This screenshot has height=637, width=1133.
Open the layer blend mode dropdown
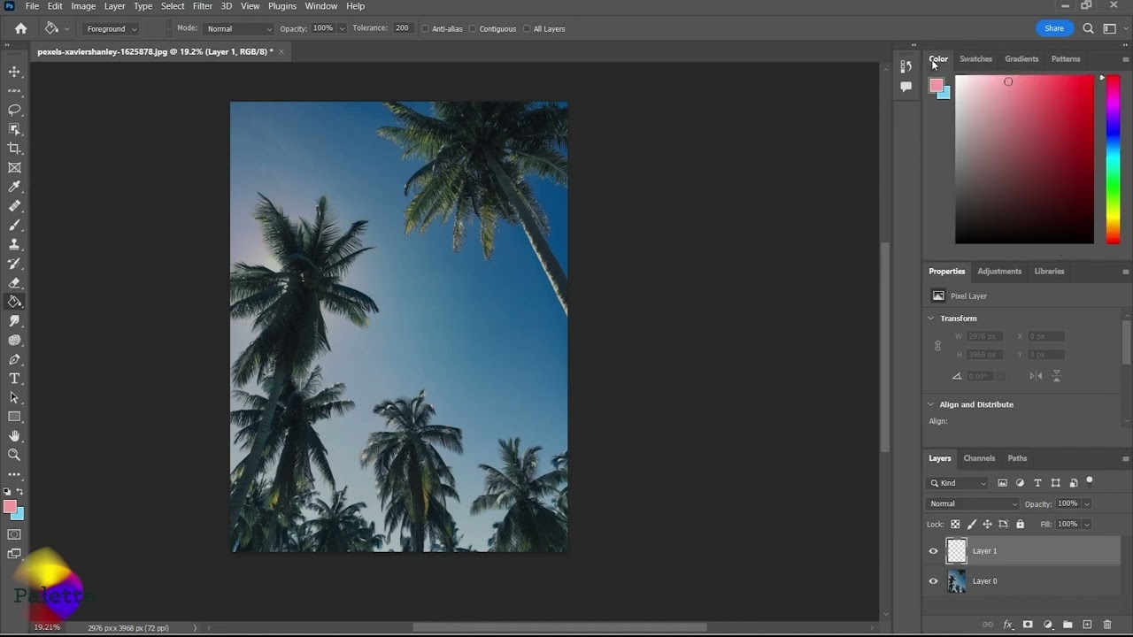click(973, 504)
